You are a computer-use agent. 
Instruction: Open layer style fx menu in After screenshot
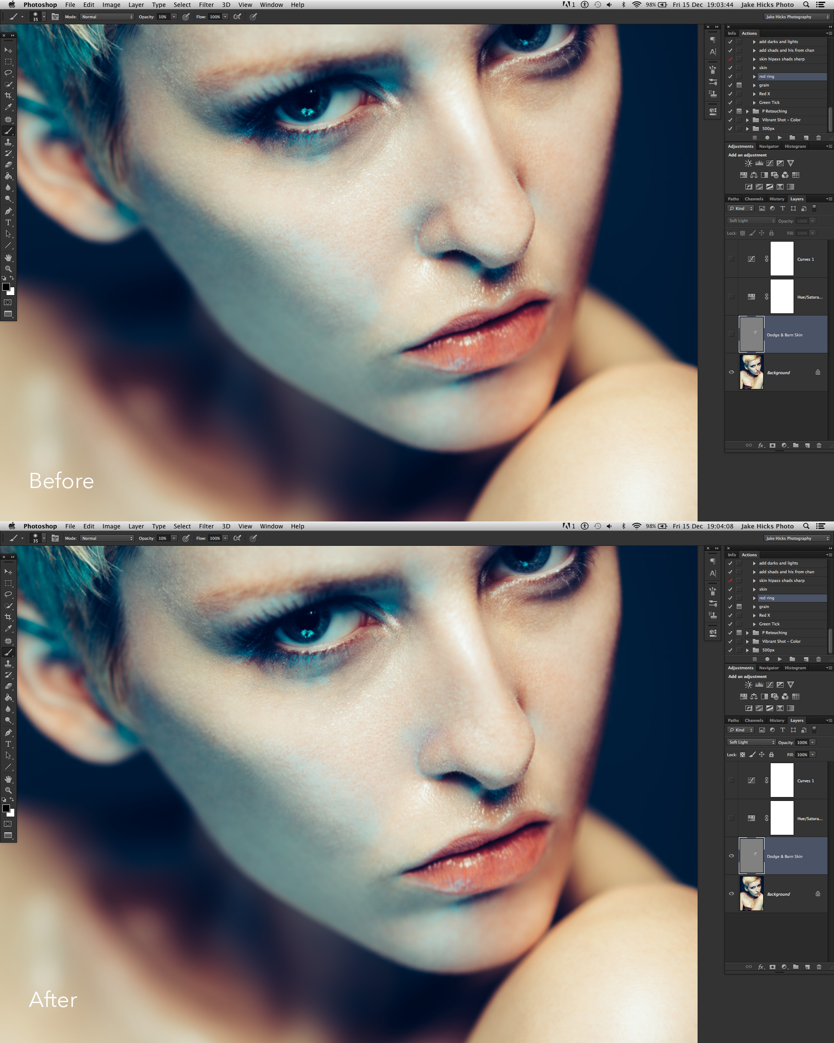[761, 967]
